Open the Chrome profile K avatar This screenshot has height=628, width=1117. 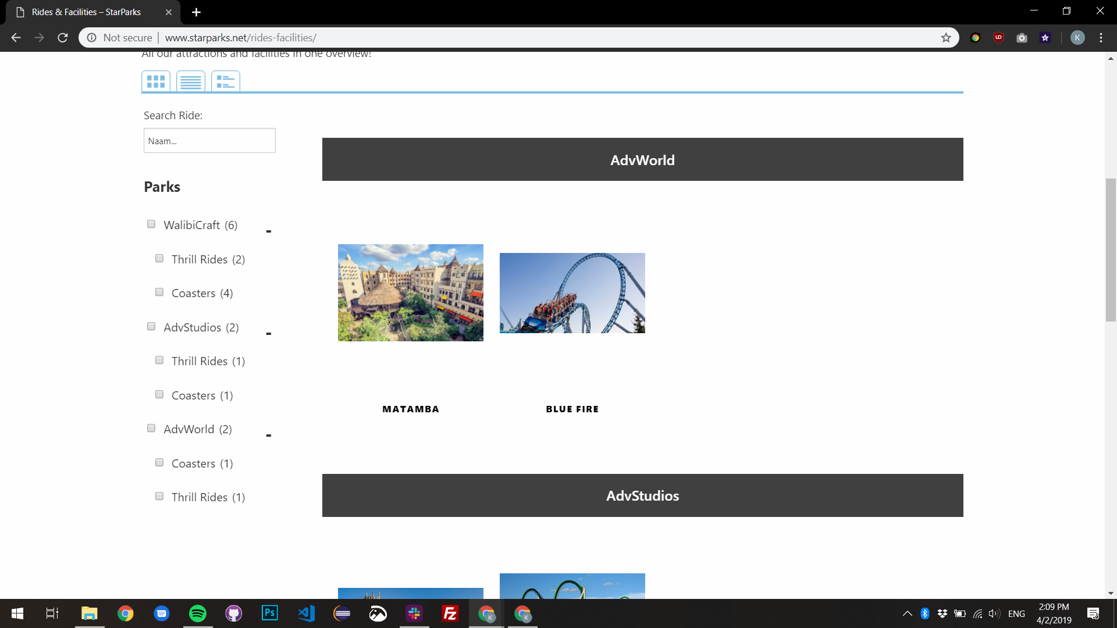point(1077,38)
